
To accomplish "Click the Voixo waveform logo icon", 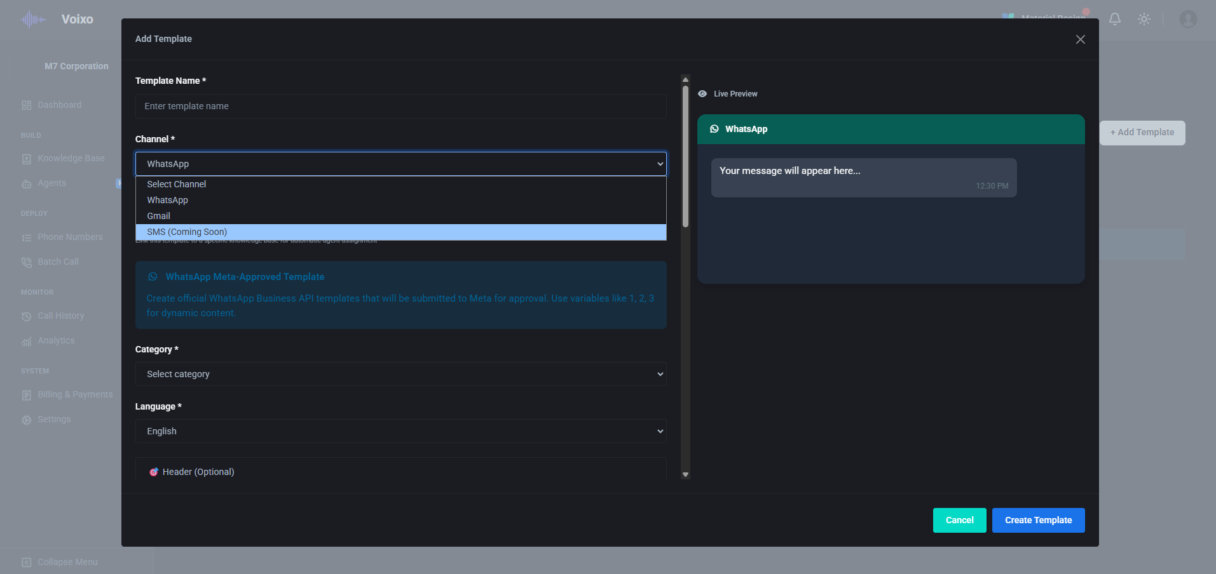I will (x=32, y=19).
